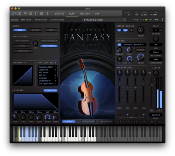Click the reverb Predelay knob
The image size is (175, 156).
tap(120, 50)
